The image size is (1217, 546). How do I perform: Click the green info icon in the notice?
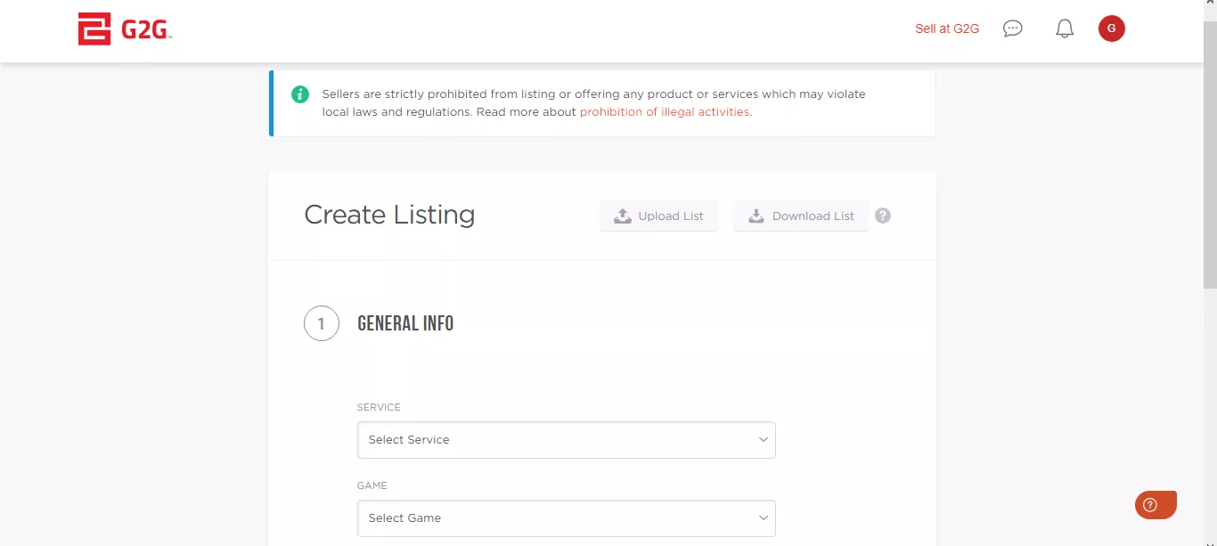pos(300,94)
